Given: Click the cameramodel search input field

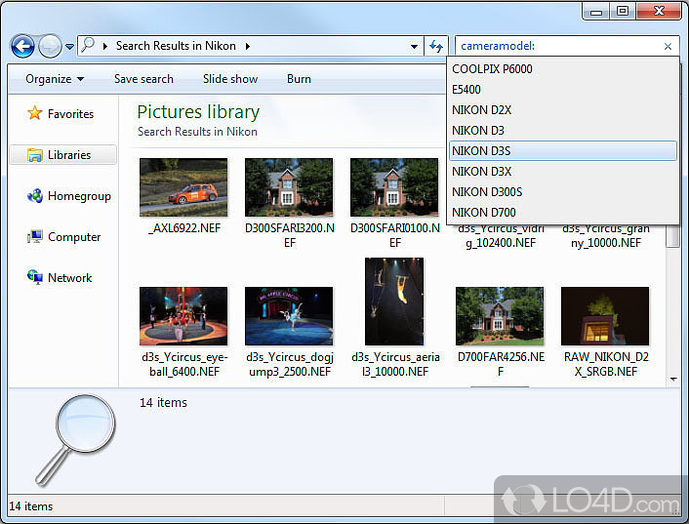Looking at the screenshot, I should (556, 46).
